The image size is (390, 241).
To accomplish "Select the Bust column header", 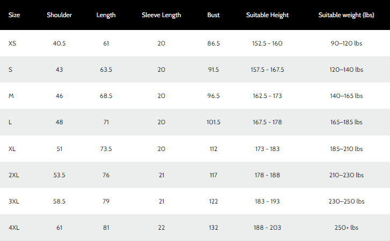I will [214, 15].
